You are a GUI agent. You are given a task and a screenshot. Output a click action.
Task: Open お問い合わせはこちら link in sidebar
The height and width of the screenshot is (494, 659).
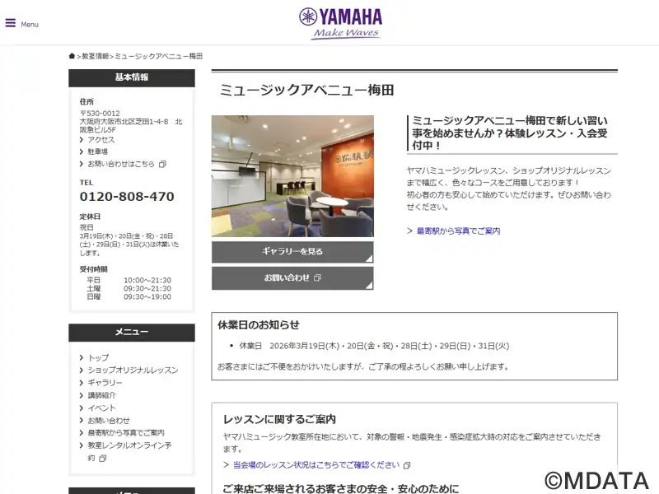121,164
